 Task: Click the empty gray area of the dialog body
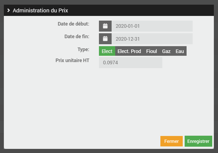click(110, 104)
